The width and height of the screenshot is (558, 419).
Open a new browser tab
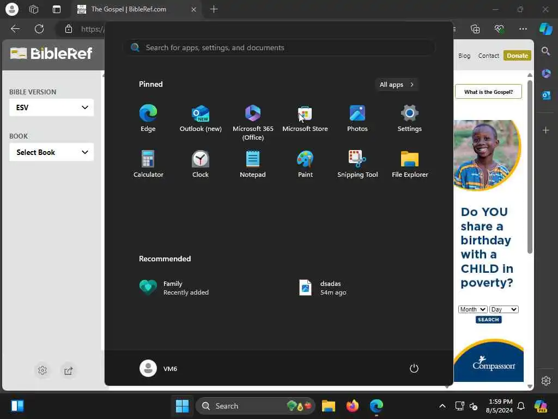tap(214, 9)
